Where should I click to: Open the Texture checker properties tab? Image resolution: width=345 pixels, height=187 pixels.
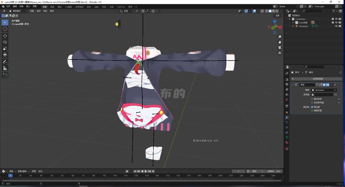coord(287,149)
